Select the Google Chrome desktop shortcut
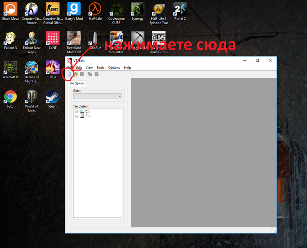The image size is (307, 248). pyautogui.click(x=10, y=96)
